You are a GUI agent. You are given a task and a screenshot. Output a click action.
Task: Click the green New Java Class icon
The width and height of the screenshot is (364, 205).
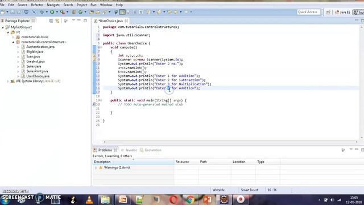80,12
